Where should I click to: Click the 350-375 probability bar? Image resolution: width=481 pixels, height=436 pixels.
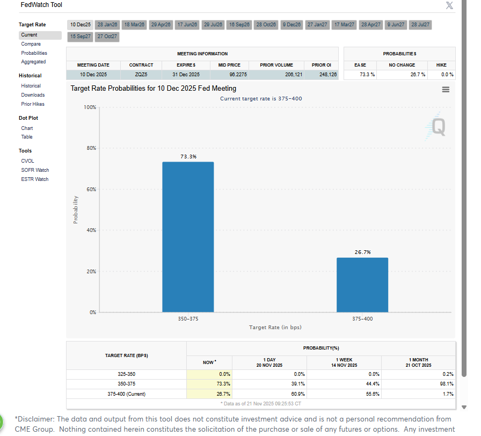[x=188, y=237]
